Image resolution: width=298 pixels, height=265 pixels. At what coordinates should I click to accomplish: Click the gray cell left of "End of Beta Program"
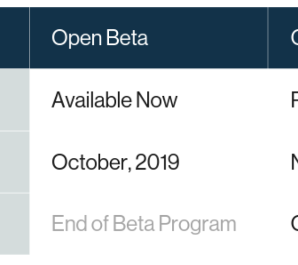pyautogui.click(x=14, y=224)
